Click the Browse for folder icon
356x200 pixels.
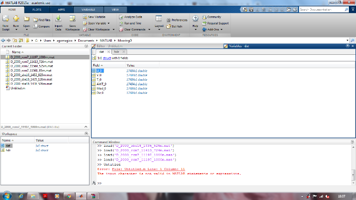(21, 40)
